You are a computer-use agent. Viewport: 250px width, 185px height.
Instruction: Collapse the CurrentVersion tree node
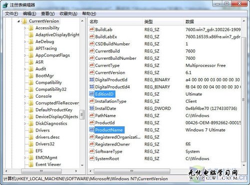pos(18,21)
